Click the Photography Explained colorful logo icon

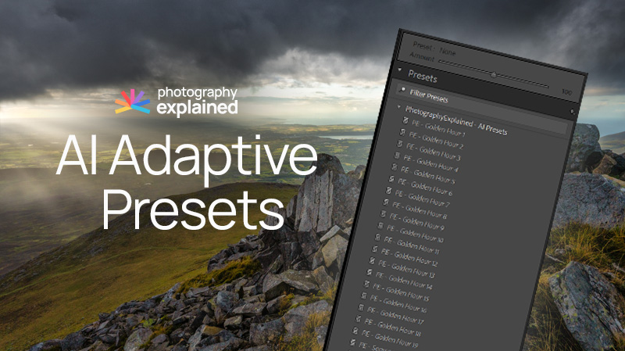click(x=133, y=102)
